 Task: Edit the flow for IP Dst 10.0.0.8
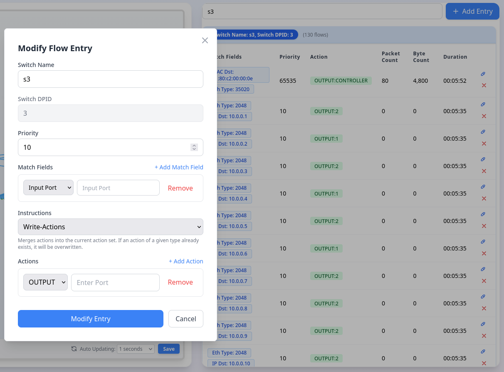483,297
